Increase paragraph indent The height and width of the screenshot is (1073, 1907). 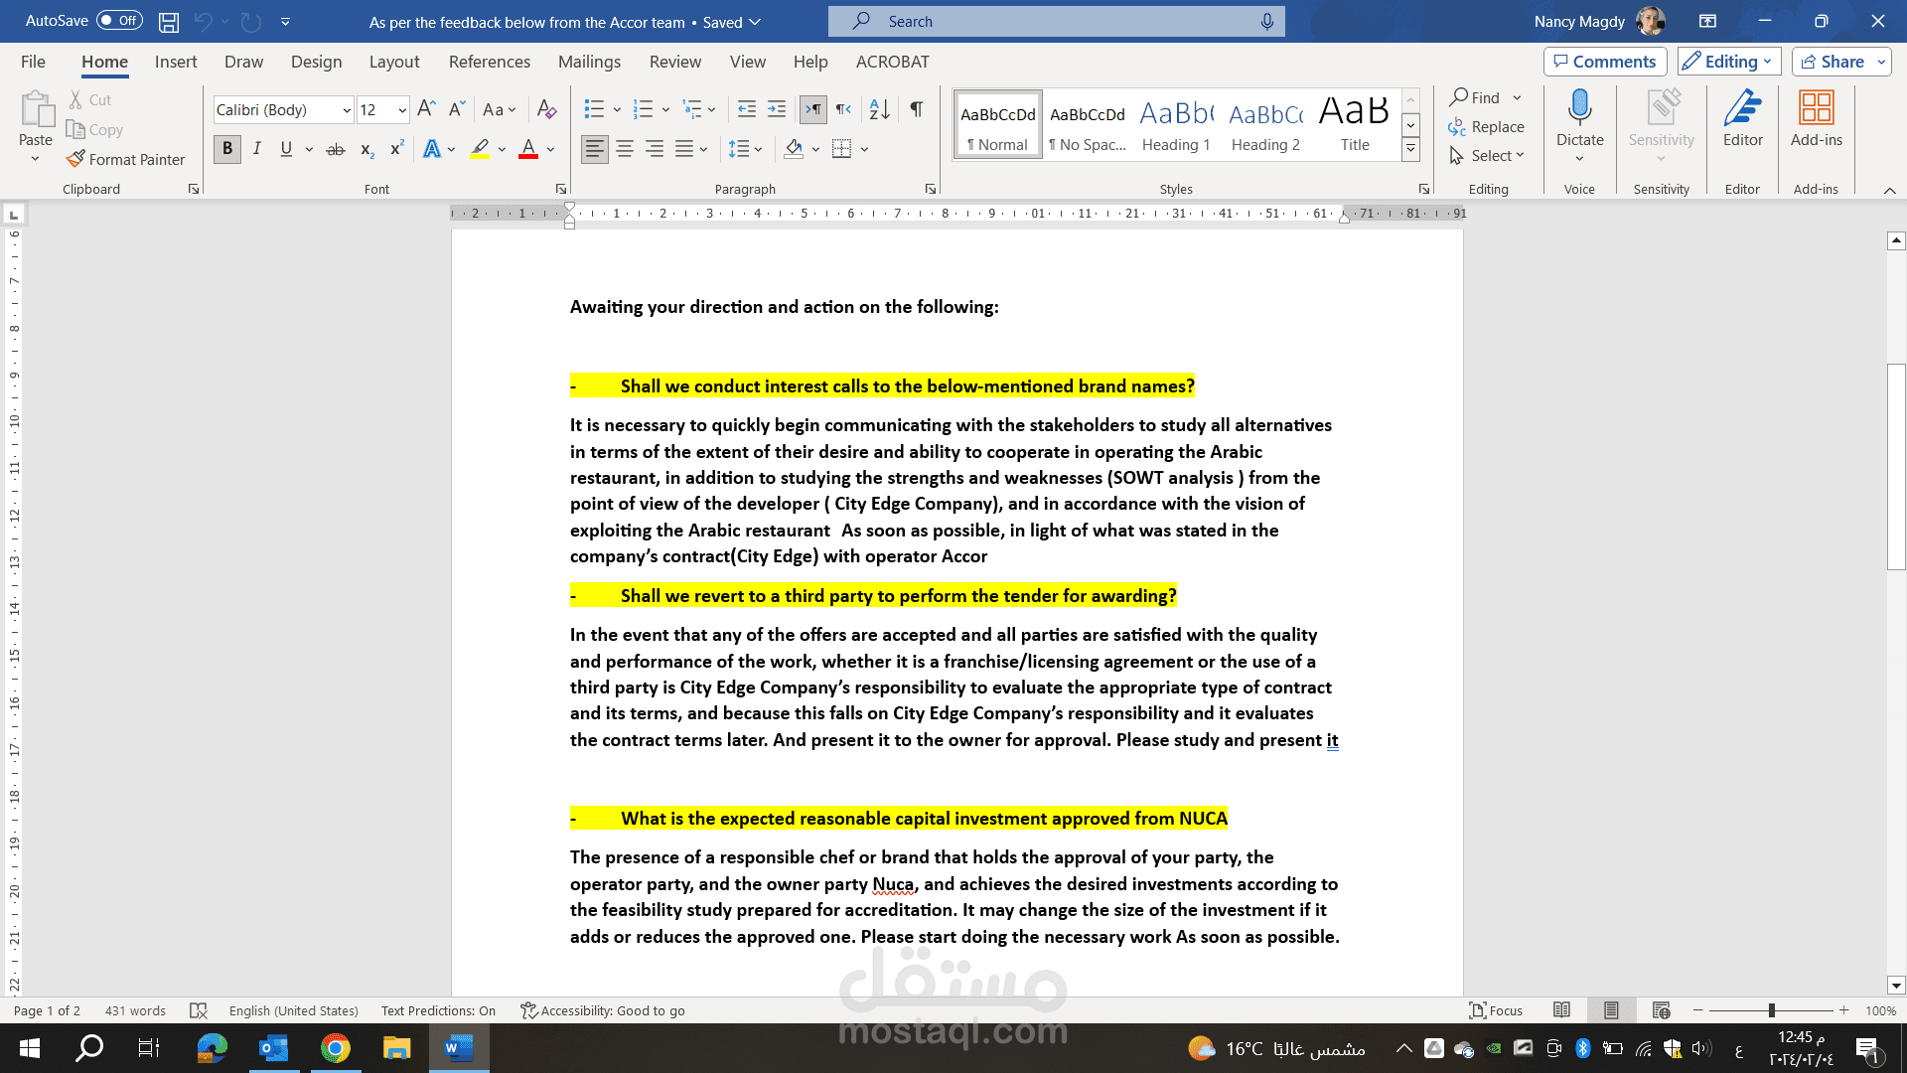777,109
